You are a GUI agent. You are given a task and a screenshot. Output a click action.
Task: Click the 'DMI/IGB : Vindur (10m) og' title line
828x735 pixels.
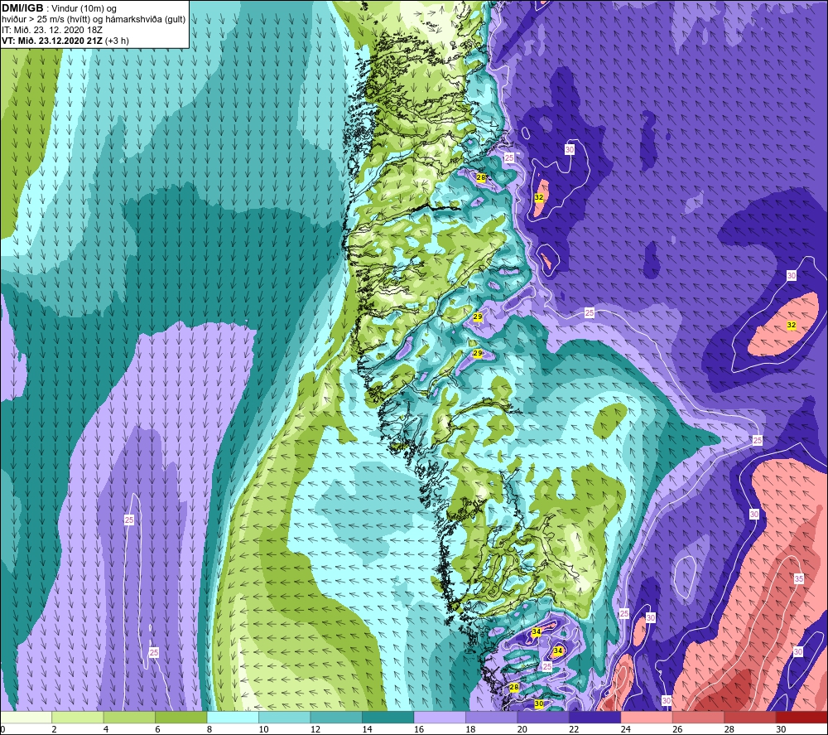tap(59, 8)
